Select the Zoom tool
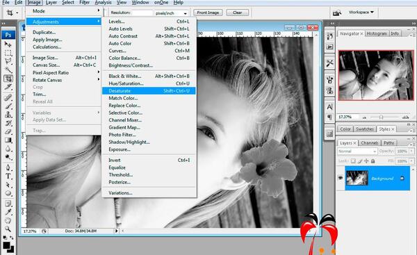Screen dimensions: 417x255 (x=8, y=229)
